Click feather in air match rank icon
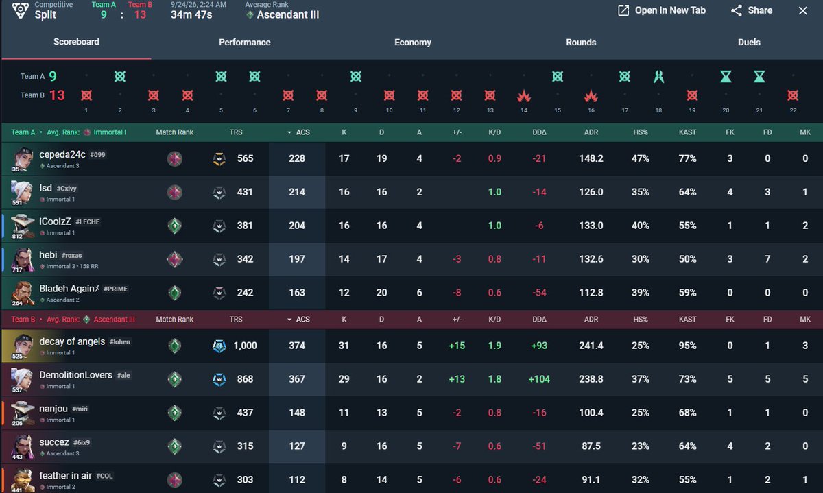Screen dimensions: 823x493 [175, 480]
